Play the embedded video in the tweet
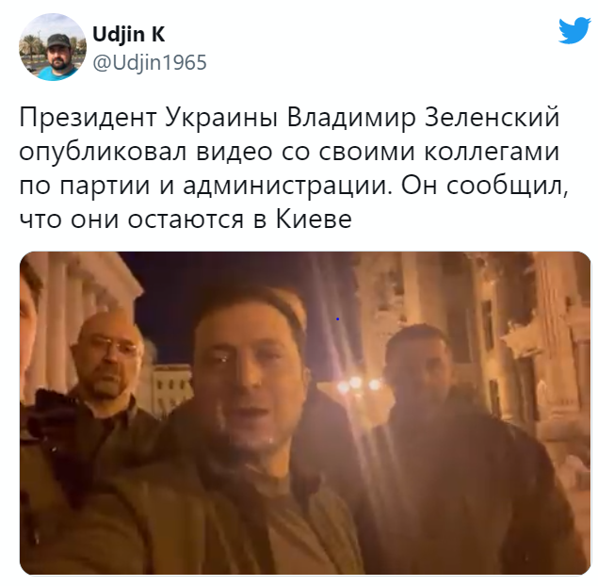 click(305, 413)
